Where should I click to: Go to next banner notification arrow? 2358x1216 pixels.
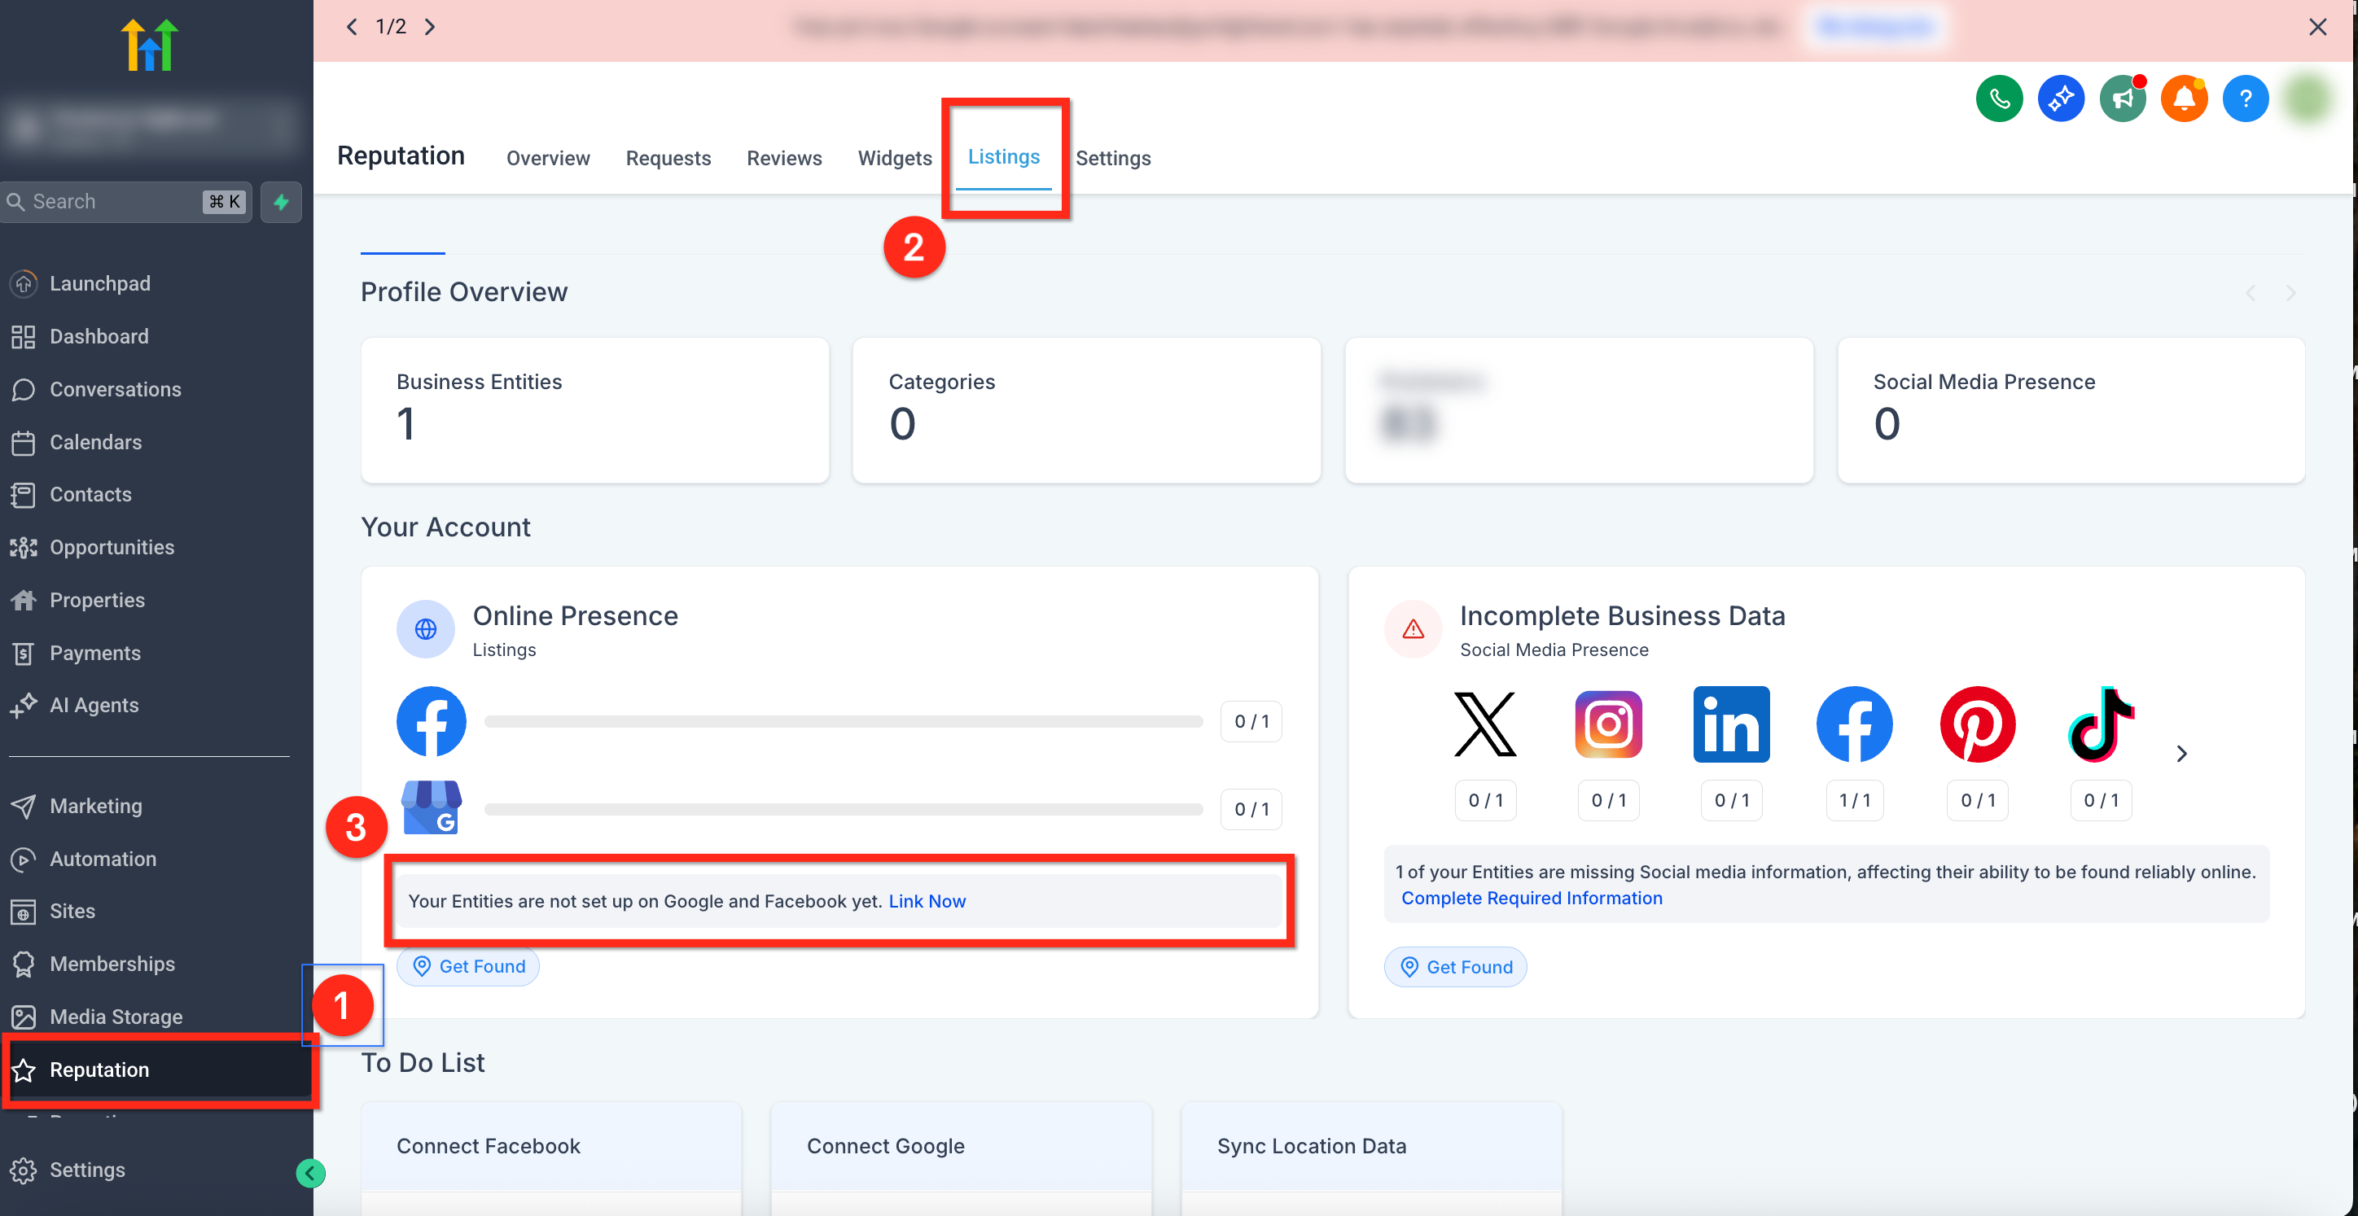click(429, 27)
